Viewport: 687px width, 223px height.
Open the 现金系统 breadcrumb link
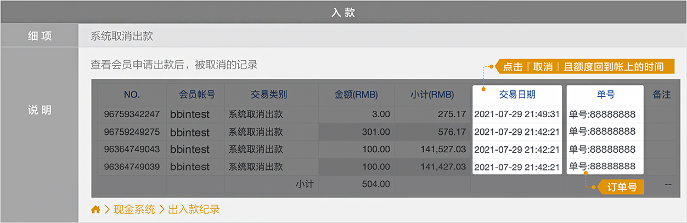tap(134, 209)
